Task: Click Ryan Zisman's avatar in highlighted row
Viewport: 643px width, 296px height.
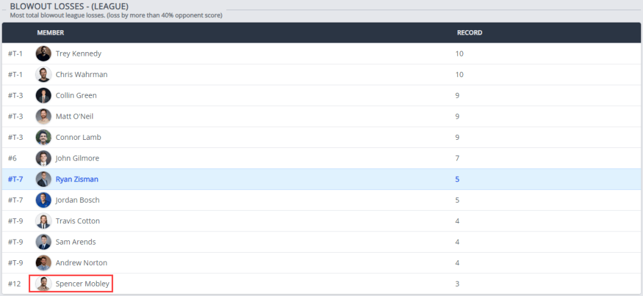Action: point(43,179)
